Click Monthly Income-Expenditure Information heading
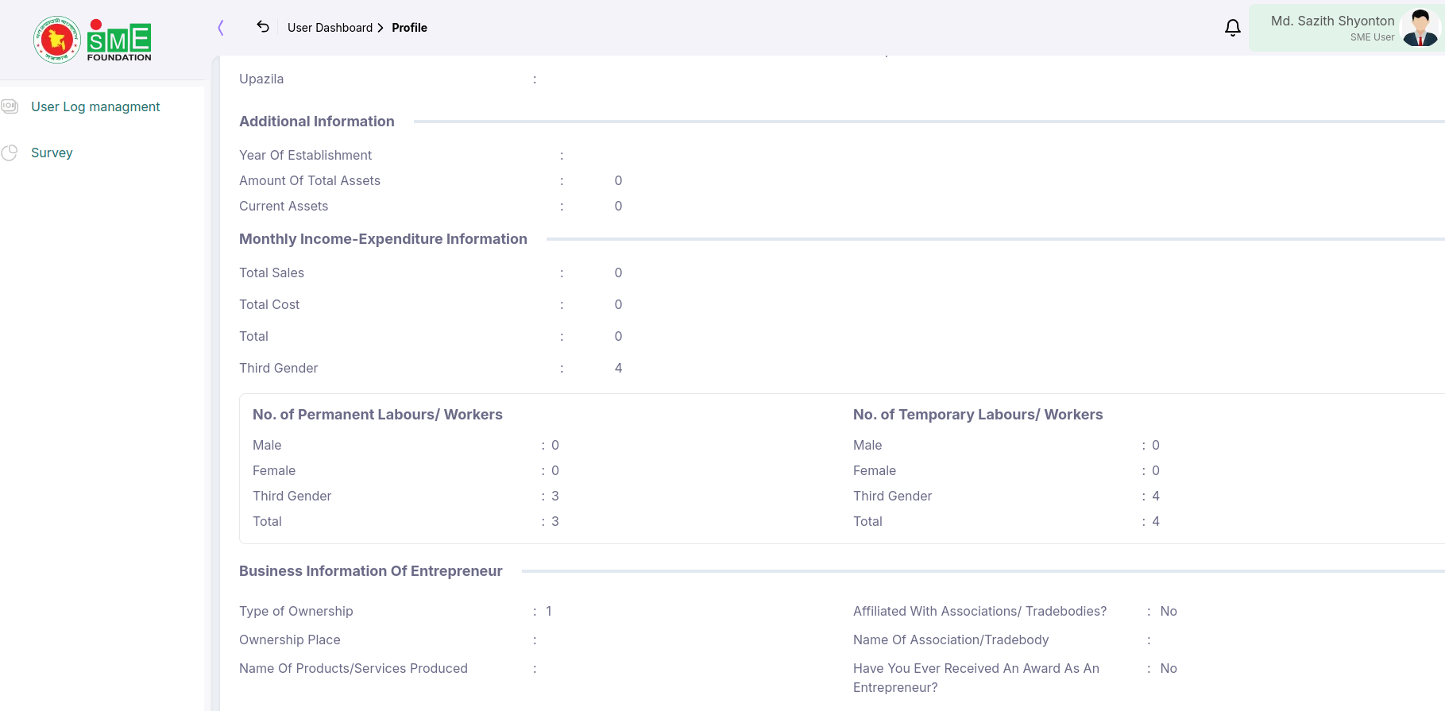Image resolution: width=1445 pixels, height=711 pixels. point(383,239)
